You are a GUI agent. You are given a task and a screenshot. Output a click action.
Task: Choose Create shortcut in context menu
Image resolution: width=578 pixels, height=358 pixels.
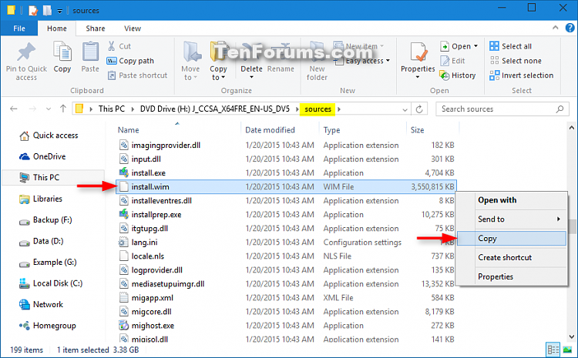coord(512,257)
